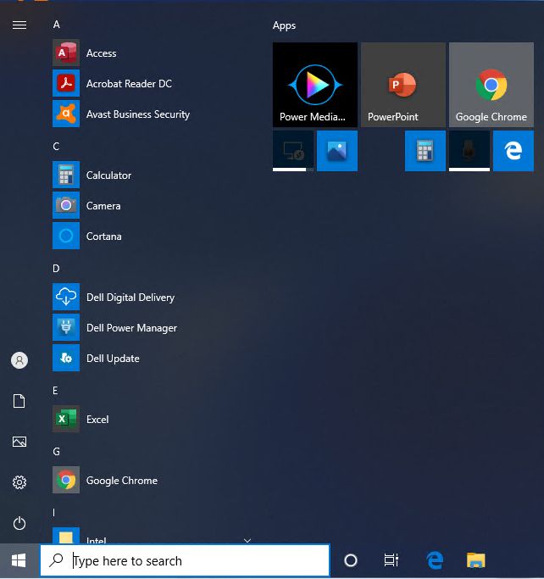This screenshot has height=579, width=544.
Task: Open Settings from the Start sidebar
Action: tap(19, 482)
